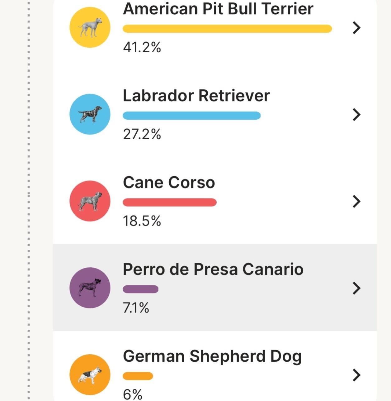Open Cane Corso details via chevron
This screenshot has height=401, width=391.
[356, 201]
